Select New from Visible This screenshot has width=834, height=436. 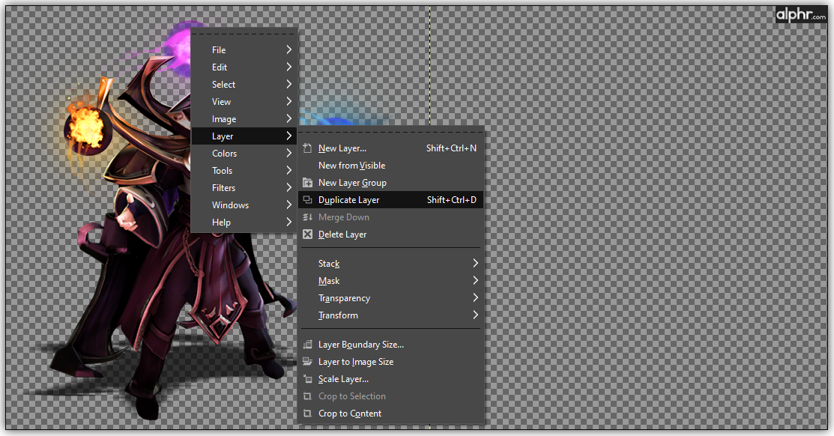(x=351, y=166)
